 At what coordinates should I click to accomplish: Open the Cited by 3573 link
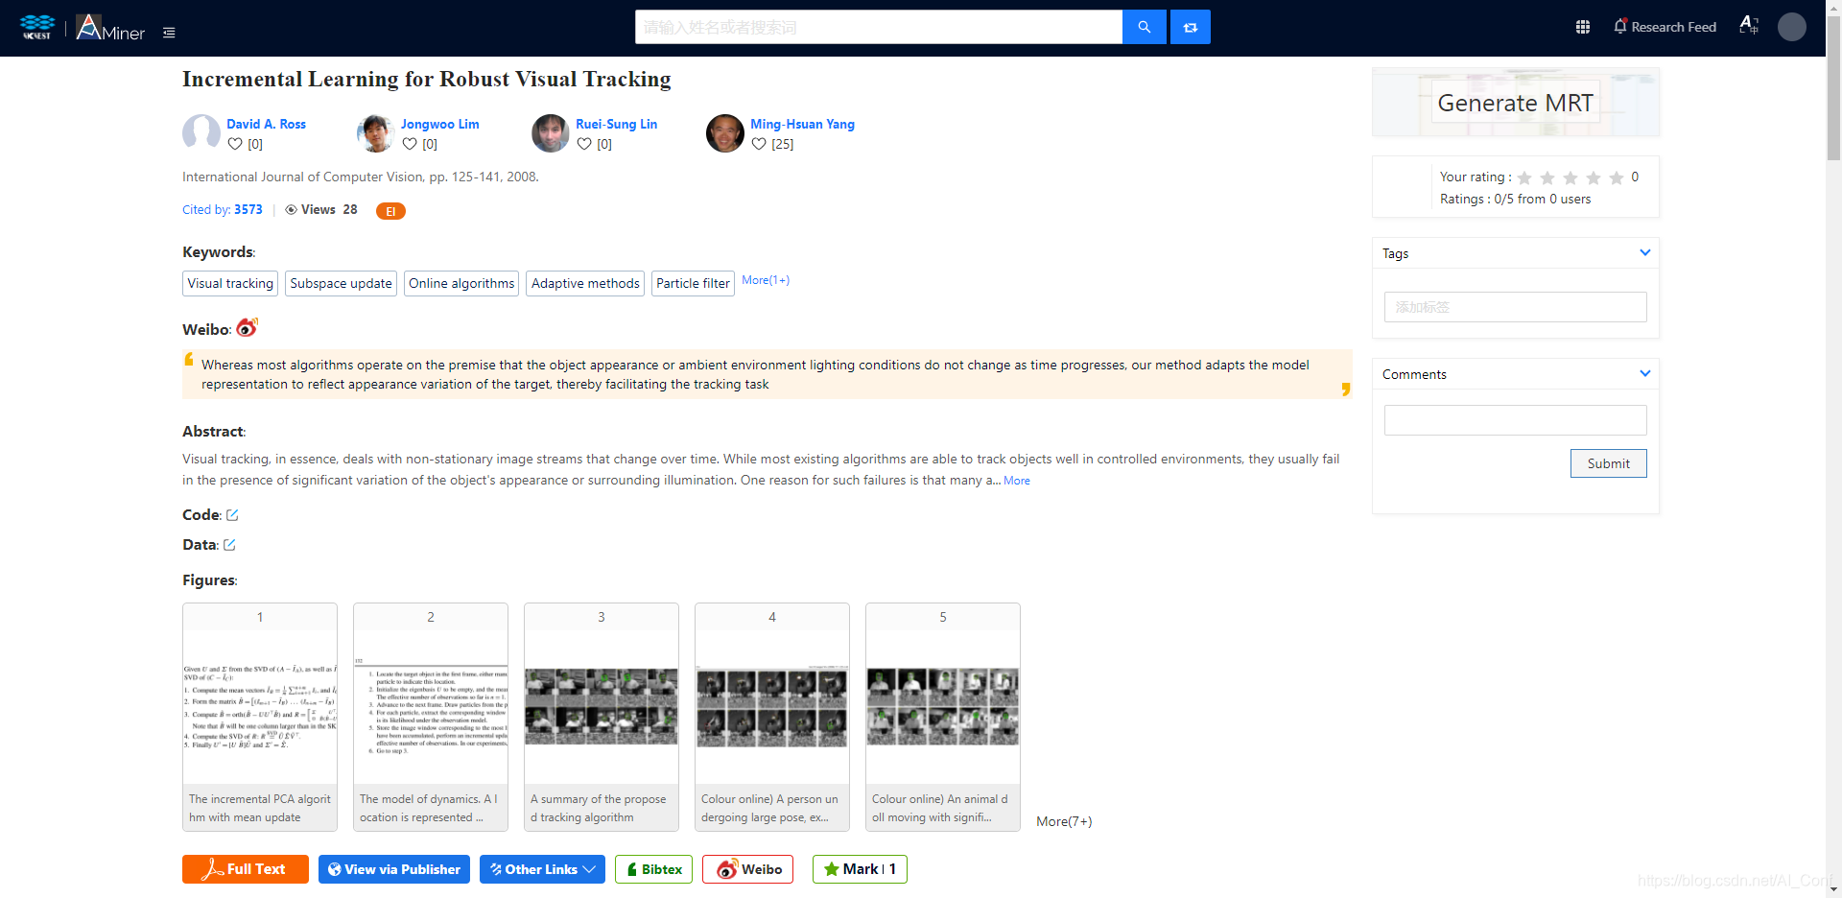click(223, 209)
